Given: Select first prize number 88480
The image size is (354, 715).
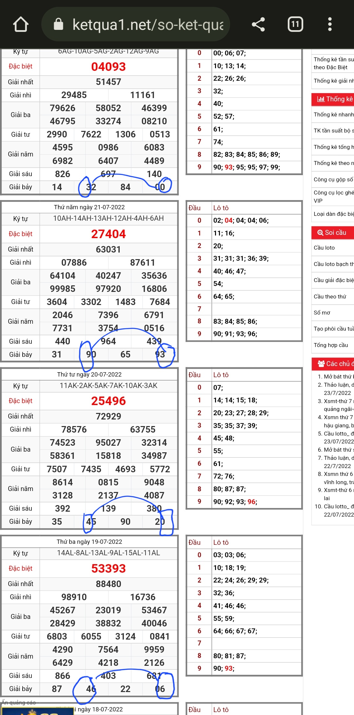Looking at the screenshot, I should (x=108, y=584).
